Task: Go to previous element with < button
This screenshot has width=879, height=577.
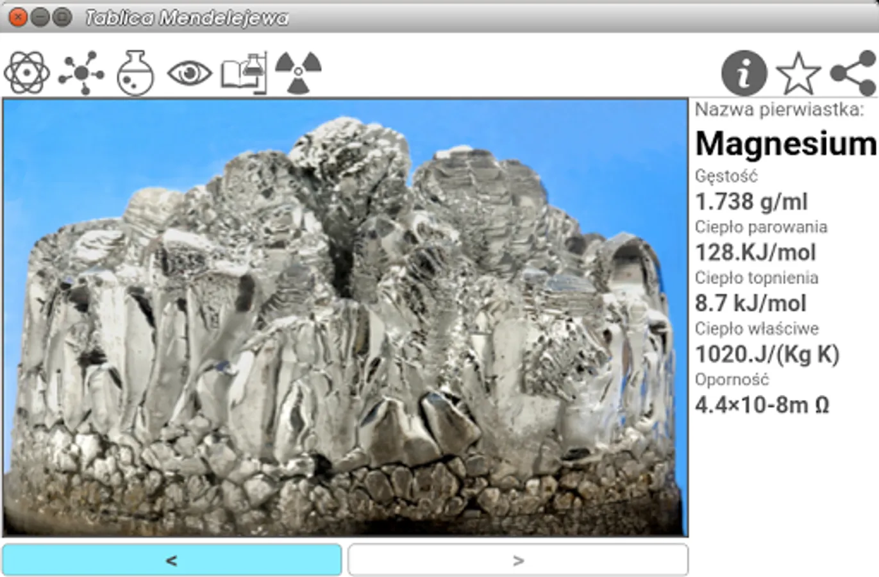Action: pos(172,560)
